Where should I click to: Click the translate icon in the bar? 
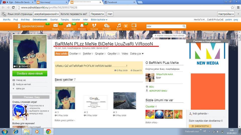4,14
